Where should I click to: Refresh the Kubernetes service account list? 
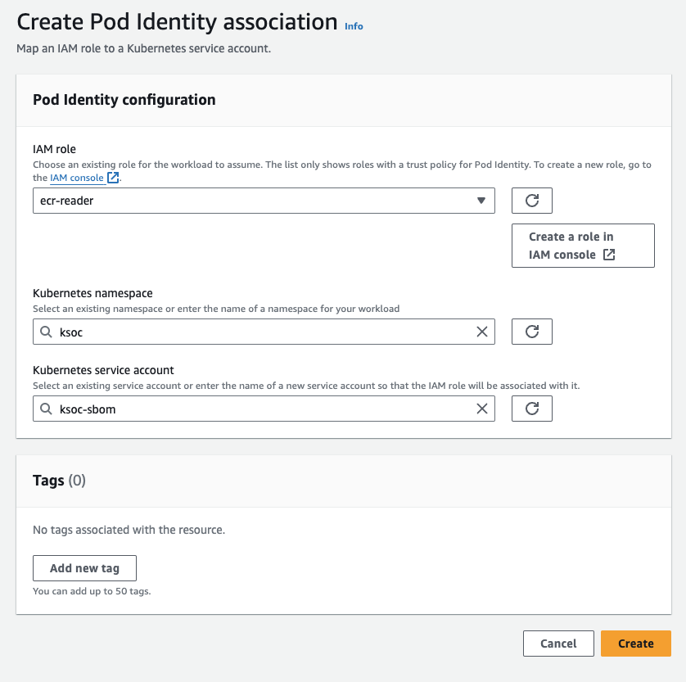coord(531,409)
